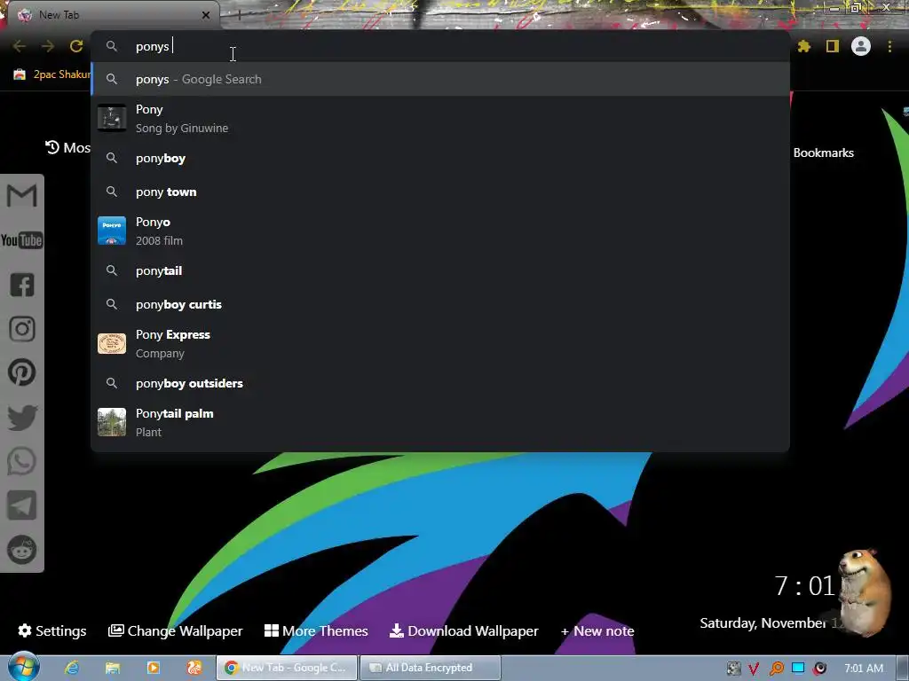Switch to the All Data Encrypted window
This screenshot has width=909, height=681.
431,668
